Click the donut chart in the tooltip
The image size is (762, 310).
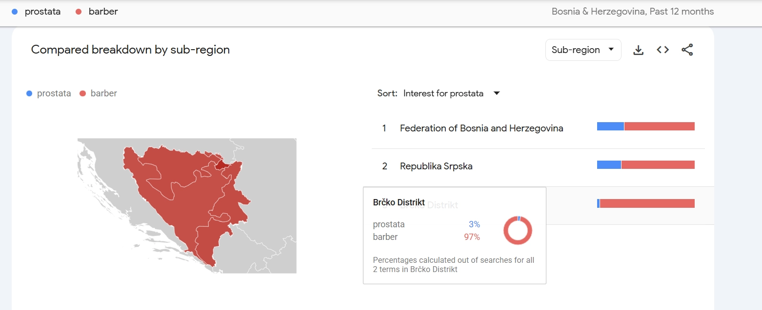pos(518,231)
